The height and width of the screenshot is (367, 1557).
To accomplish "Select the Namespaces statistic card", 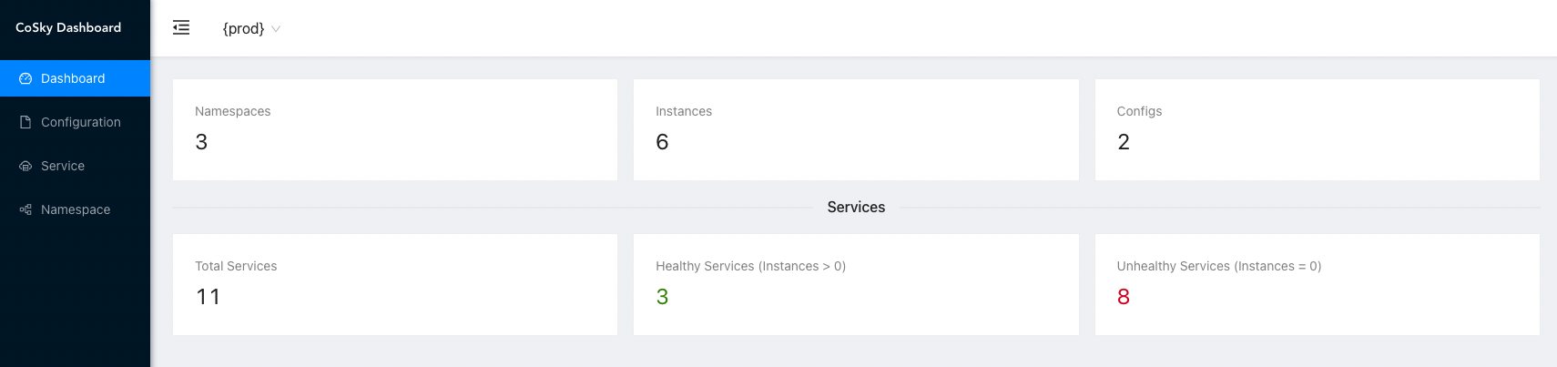I will click(395, 129).
